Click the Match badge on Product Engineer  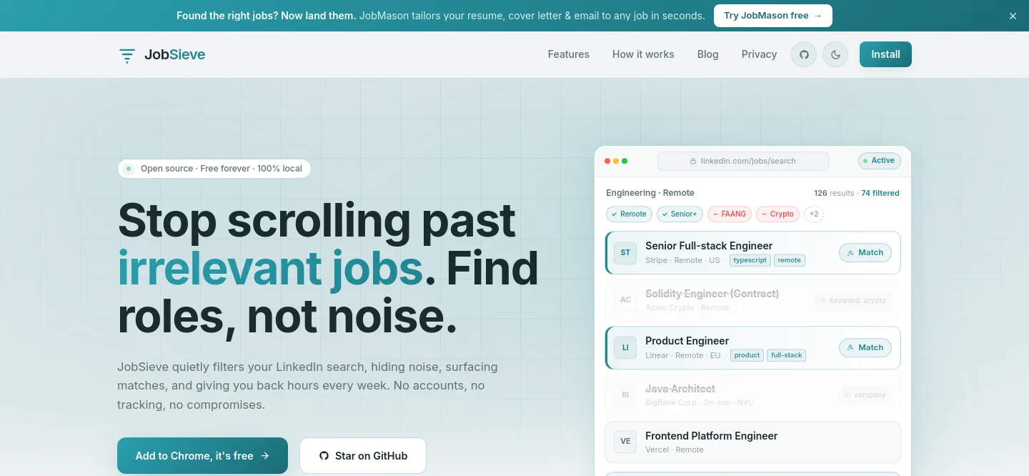click(x=865, y=347)
